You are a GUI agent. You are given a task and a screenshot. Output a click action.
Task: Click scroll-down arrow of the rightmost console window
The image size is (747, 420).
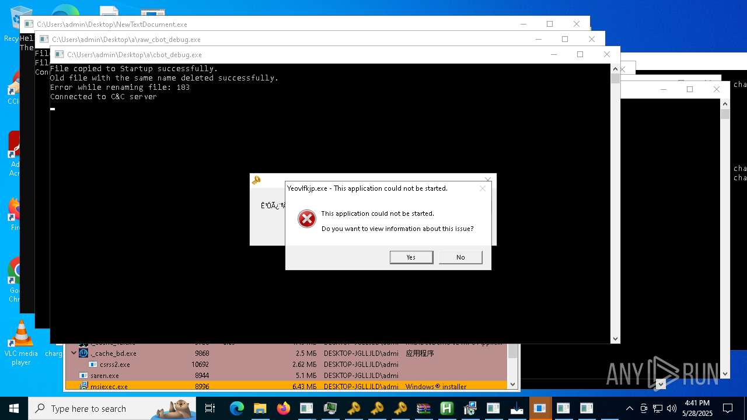[x=725, y=374]
